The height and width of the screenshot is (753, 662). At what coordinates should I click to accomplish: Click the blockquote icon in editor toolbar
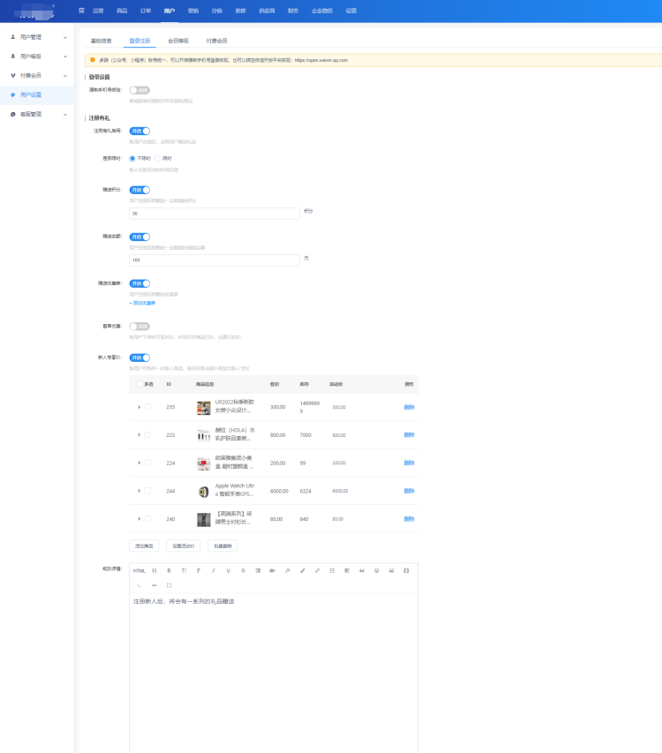362,570
